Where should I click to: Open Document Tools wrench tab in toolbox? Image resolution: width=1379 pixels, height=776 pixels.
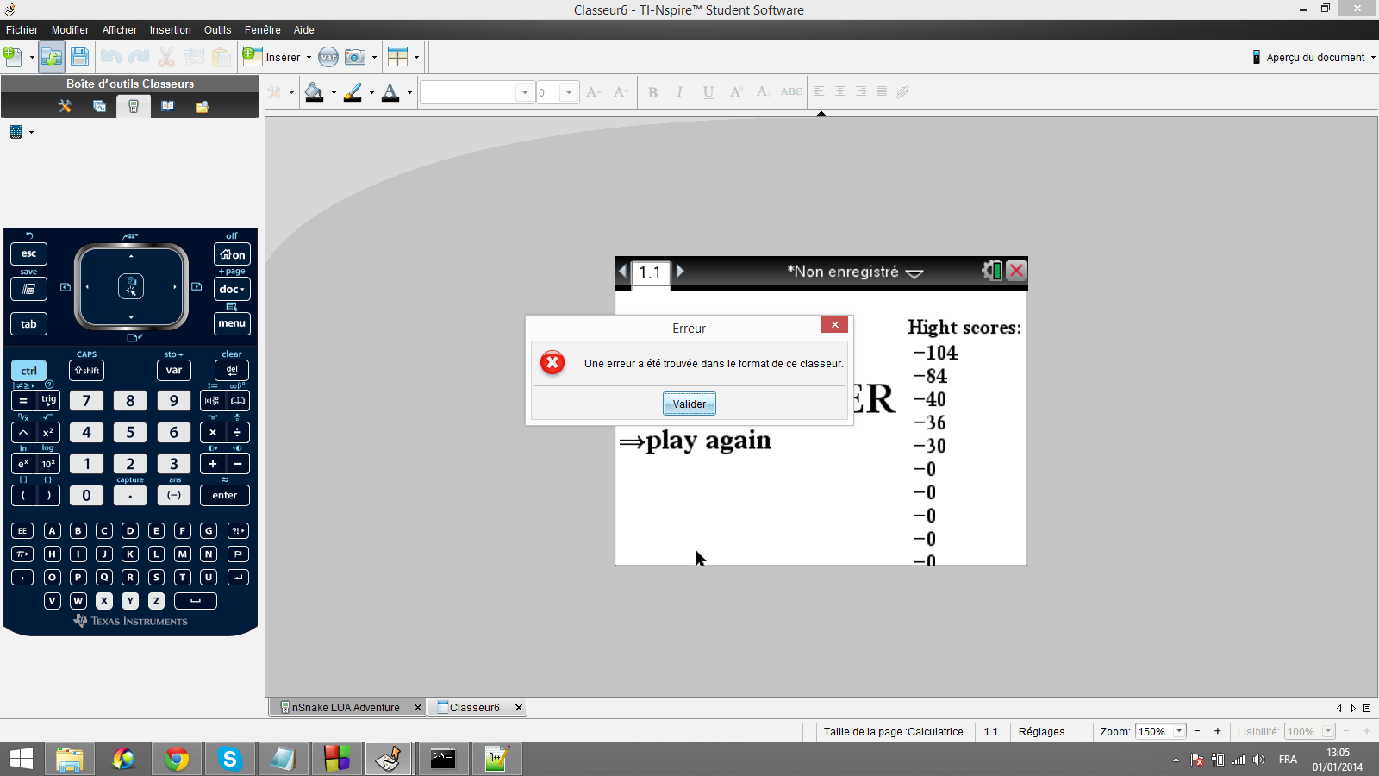(x=65, y=106)
